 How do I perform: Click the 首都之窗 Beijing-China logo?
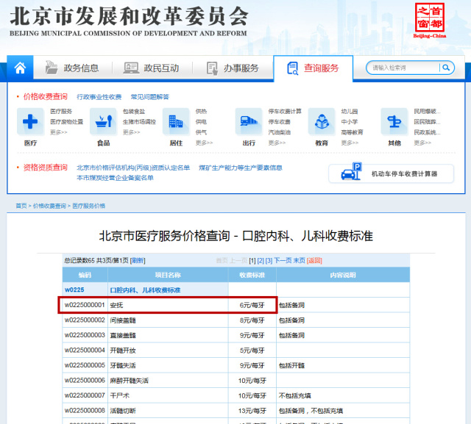[430, 21]
